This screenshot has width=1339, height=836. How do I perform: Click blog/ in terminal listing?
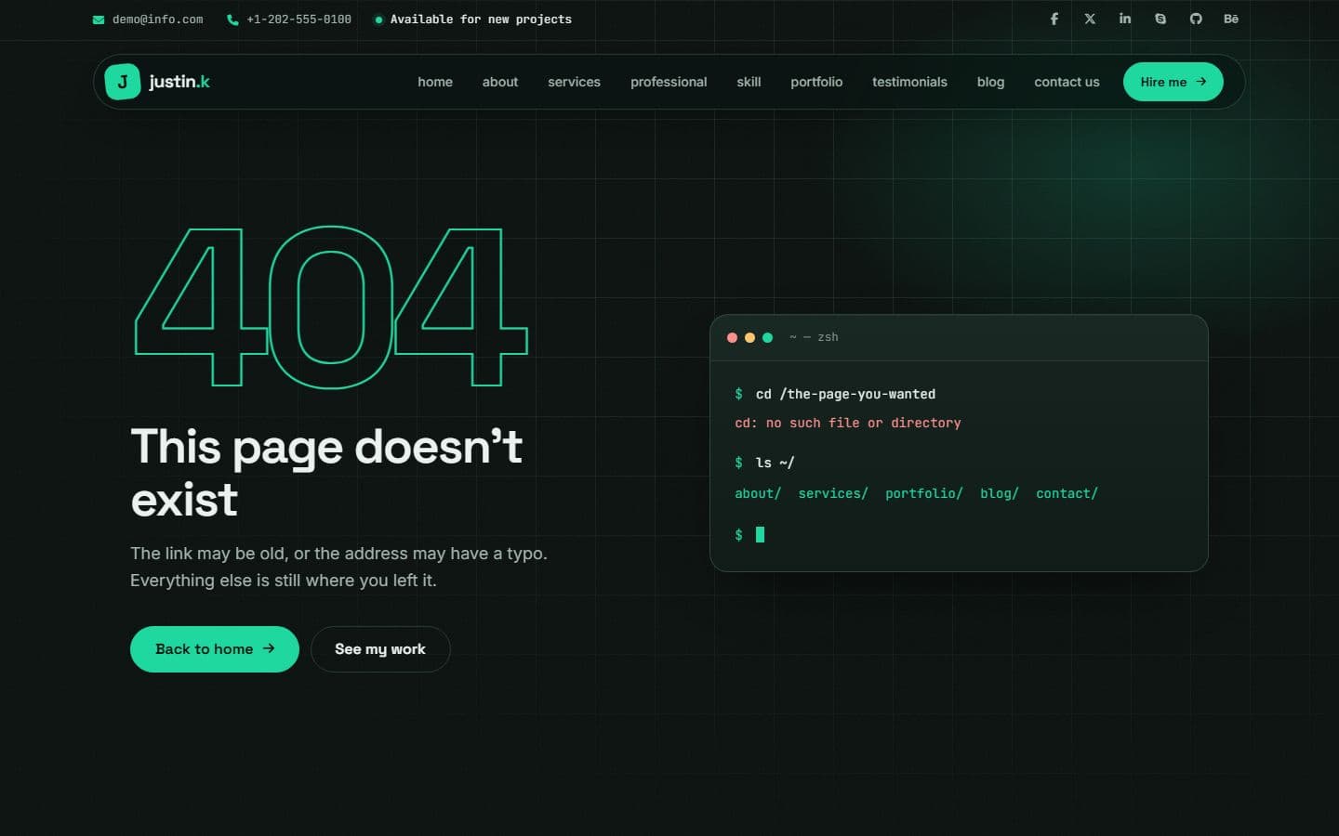(1000, 493)
